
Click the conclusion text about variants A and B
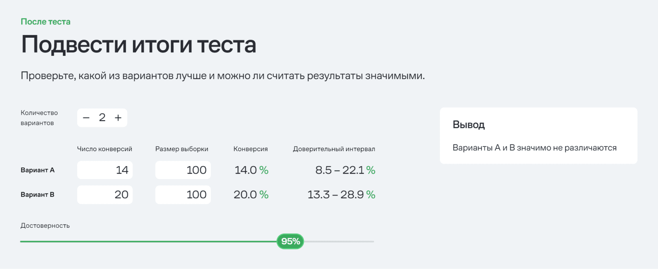click(x=534, y=148)
